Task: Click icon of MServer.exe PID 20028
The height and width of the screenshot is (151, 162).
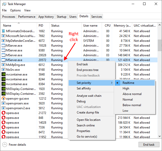Action: [4, 55]
